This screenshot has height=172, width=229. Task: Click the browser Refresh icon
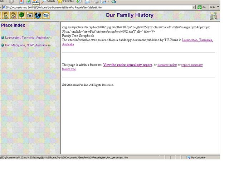[x=29, y=1]
